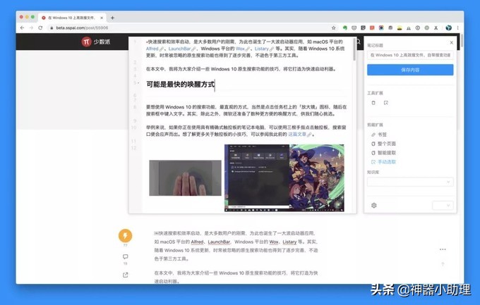Reload the page with the refresh icon
The height and width of the screenshot is (305, 480).
40,27
